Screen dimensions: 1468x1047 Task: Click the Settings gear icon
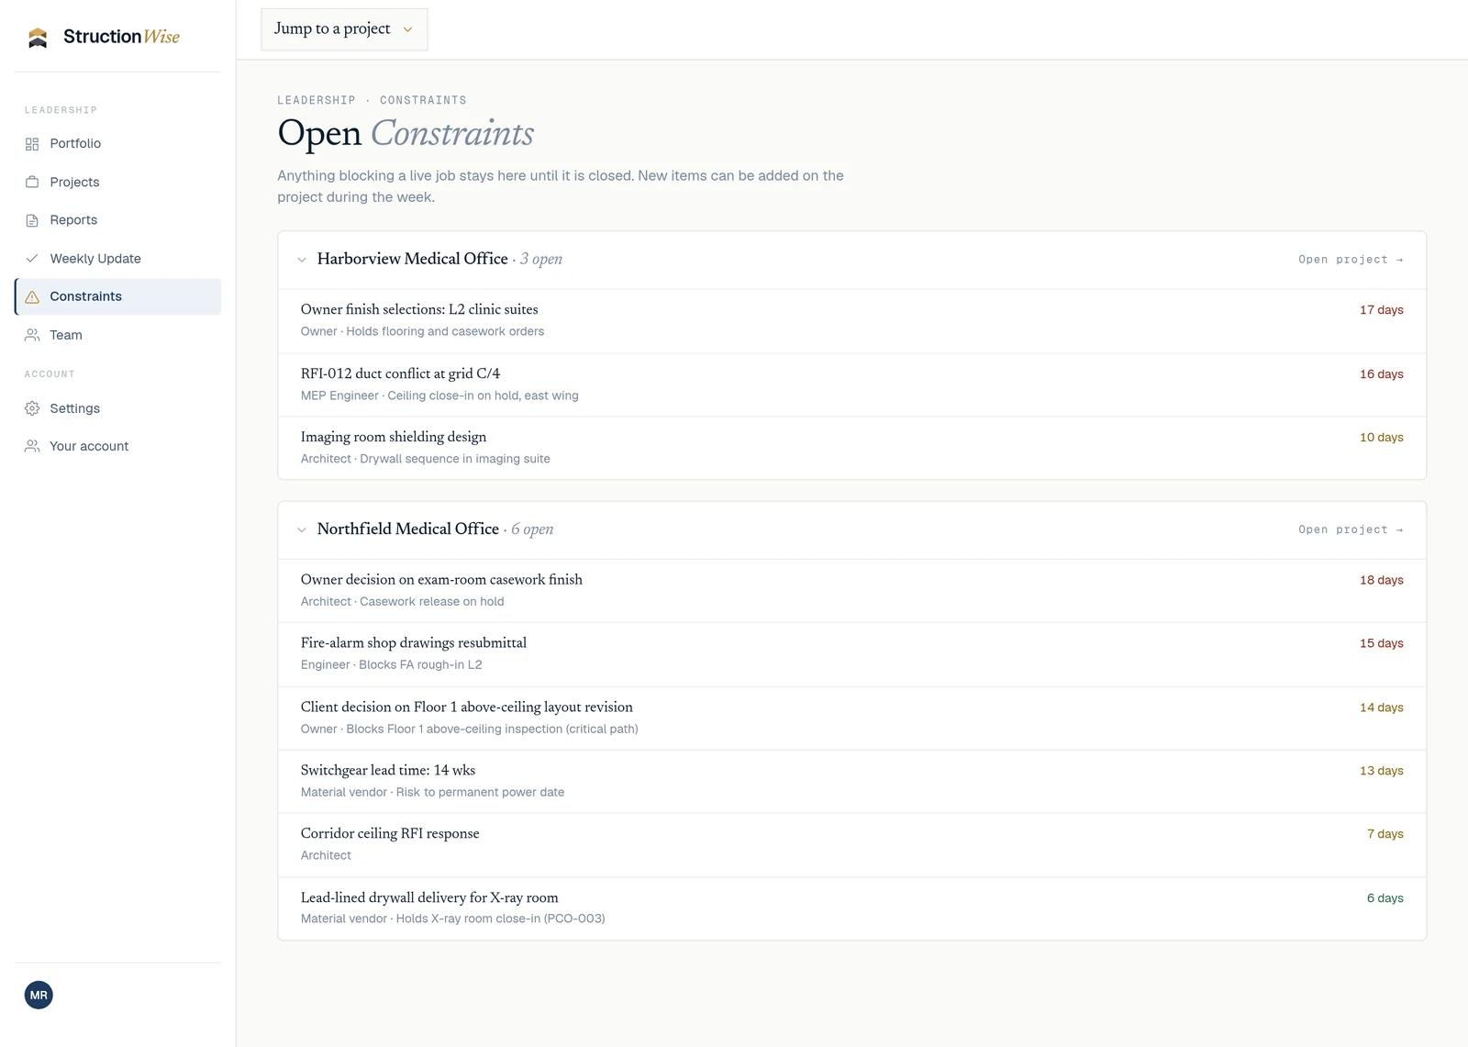32,408
